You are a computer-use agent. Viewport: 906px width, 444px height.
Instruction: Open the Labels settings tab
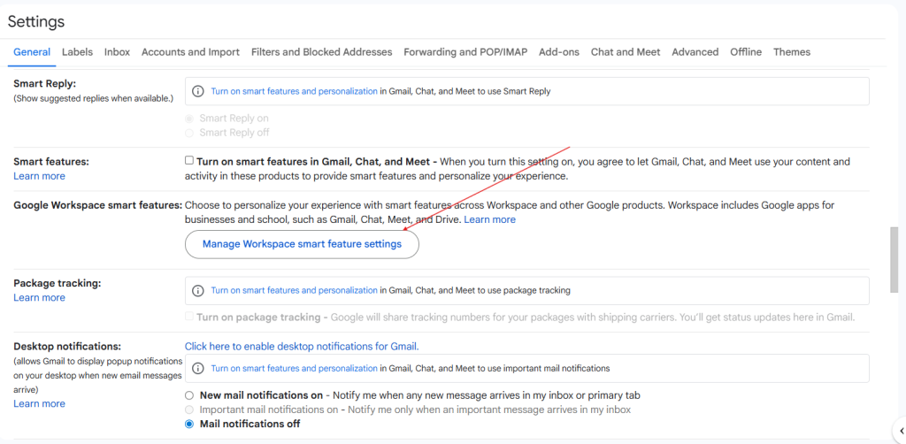coord(77,52)
